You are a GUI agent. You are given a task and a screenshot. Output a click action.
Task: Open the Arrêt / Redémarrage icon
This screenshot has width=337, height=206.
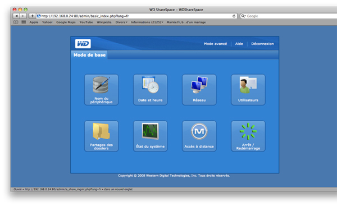(x=248, y=136)
